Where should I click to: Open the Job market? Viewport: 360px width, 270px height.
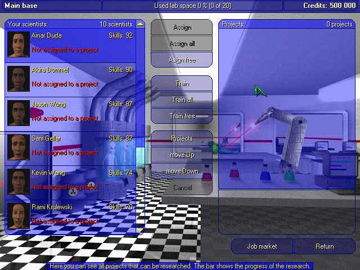tap(262, 246)
